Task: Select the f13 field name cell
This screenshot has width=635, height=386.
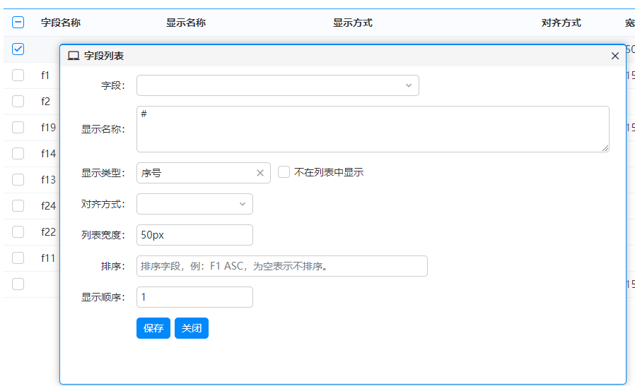Action: click(49, 179)
